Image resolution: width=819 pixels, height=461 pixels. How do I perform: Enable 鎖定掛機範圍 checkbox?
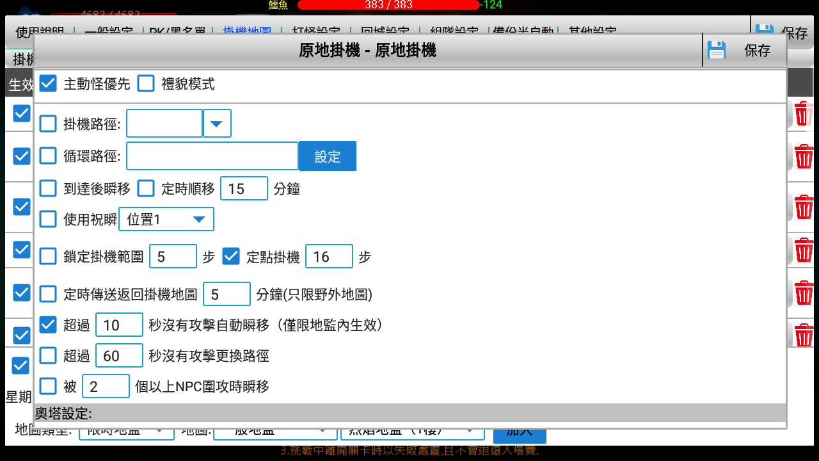coord(49,256)
